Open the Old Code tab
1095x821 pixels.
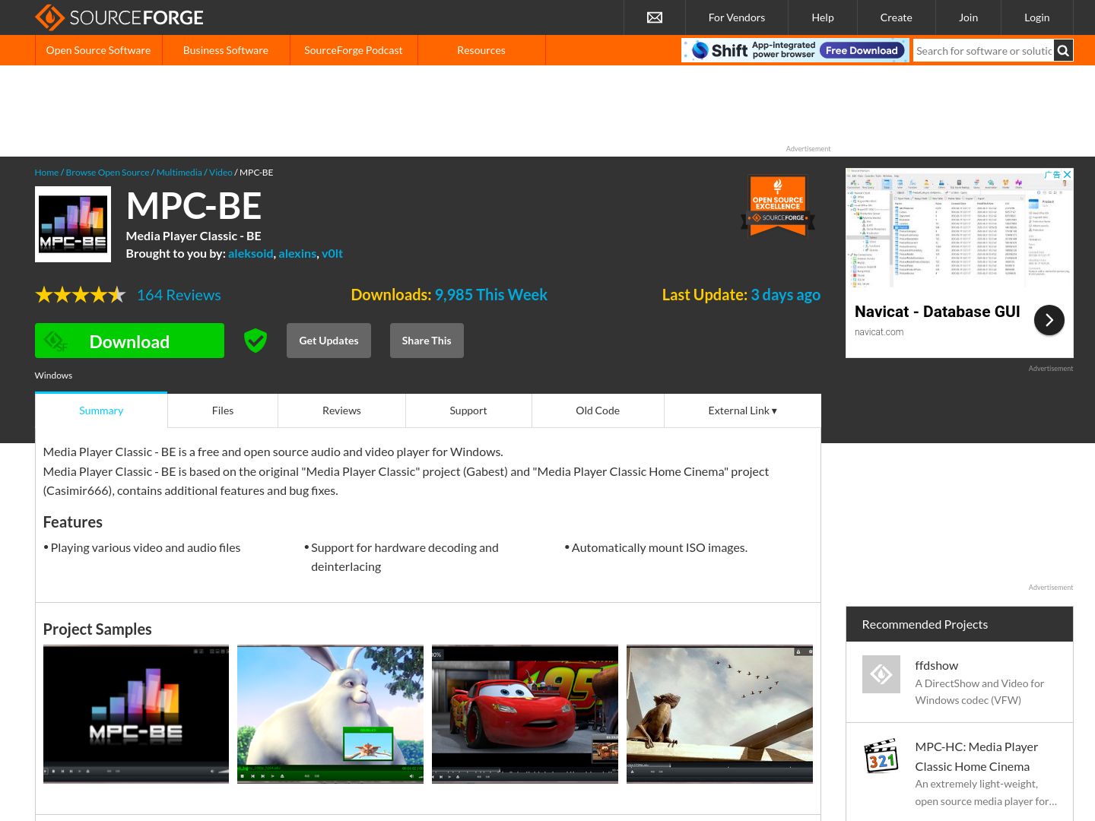coord(598,410)
